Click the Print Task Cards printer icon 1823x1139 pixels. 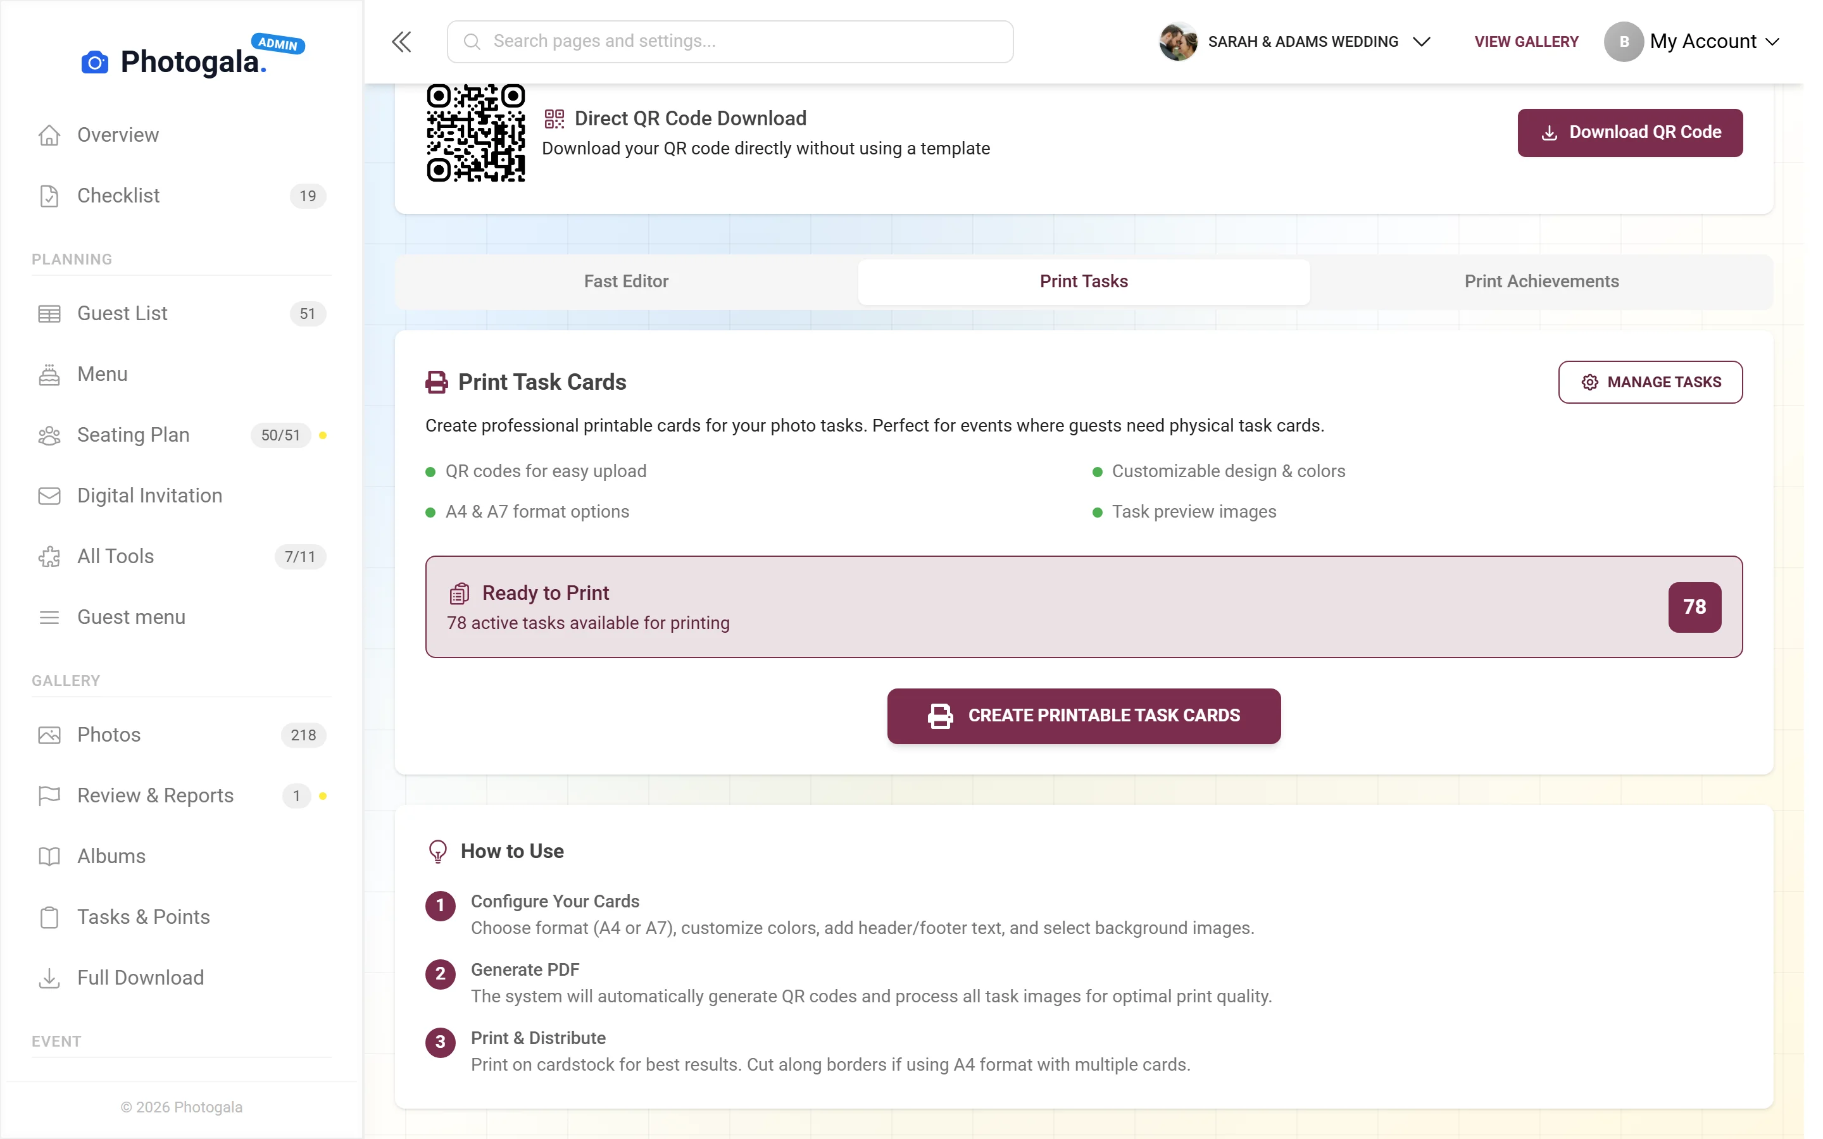(436, 382)
